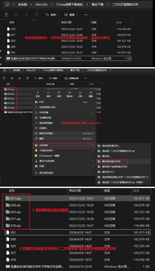The width and height of the screenshot is (155, 271).
Task: Open the three-dot menu right of 全部解压缩
Action: coord(85,78)
